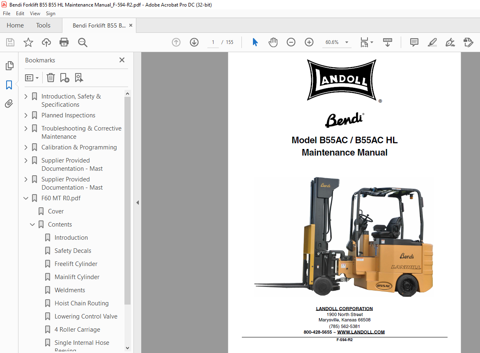Viewport: 480px width, 353px height.
Task: Expand Calibration & Programming bookmark
Action: 26,147
